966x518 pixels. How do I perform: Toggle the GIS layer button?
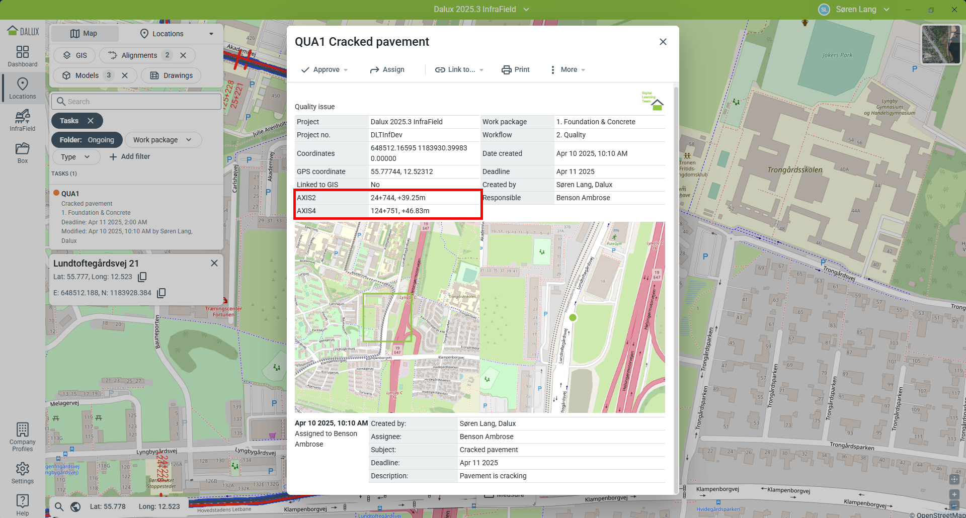75,55
